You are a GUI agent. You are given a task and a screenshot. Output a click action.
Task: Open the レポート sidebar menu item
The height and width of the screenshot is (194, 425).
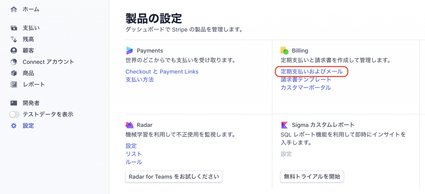34,85
